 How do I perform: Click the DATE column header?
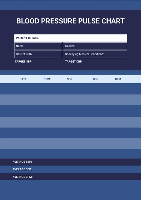23,79
